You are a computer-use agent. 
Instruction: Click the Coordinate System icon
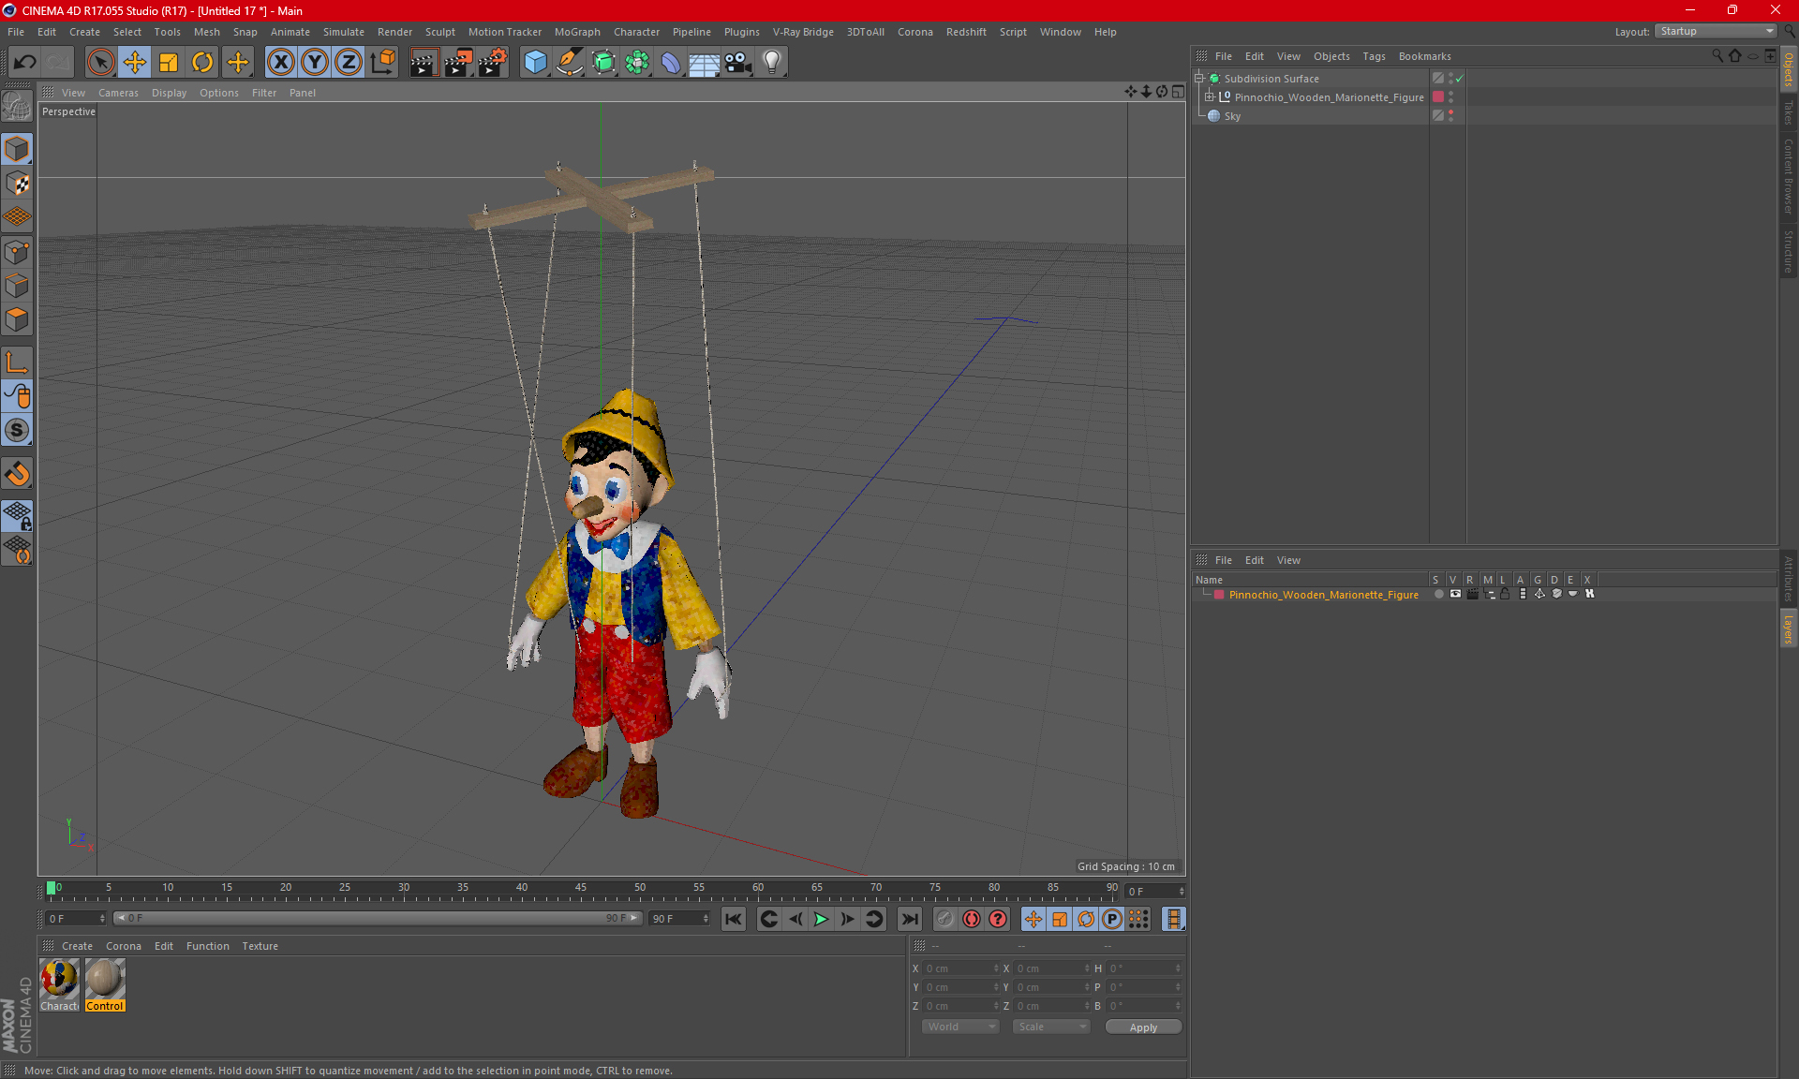pyautogui.click(x=382, y=63)
